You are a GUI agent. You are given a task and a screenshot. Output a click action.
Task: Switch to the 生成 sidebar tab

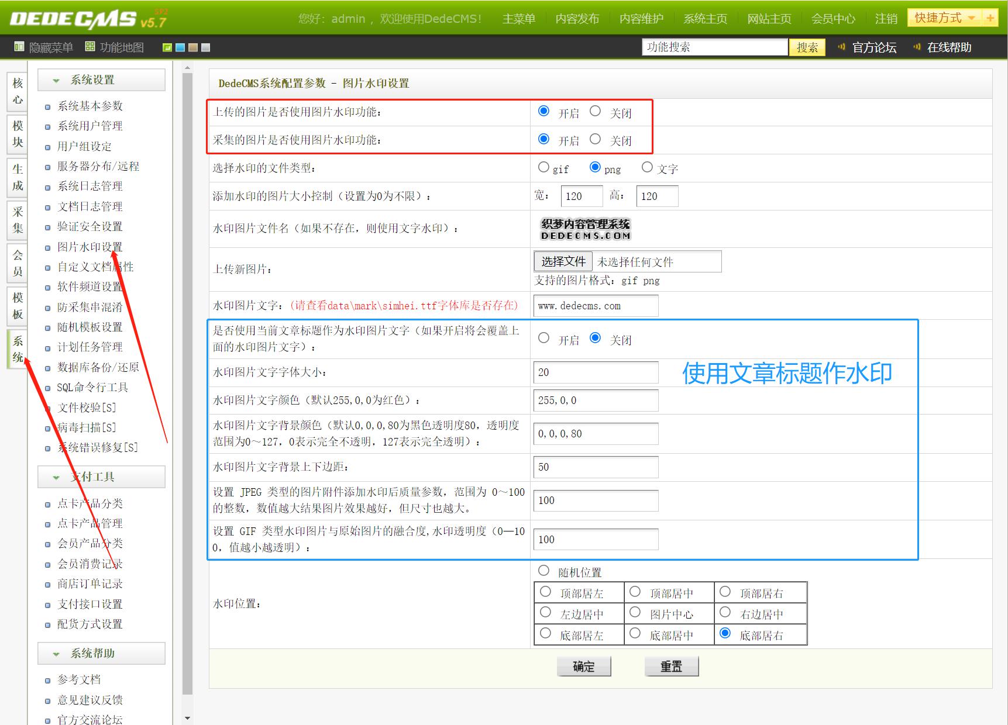click(x=18, y=177)
